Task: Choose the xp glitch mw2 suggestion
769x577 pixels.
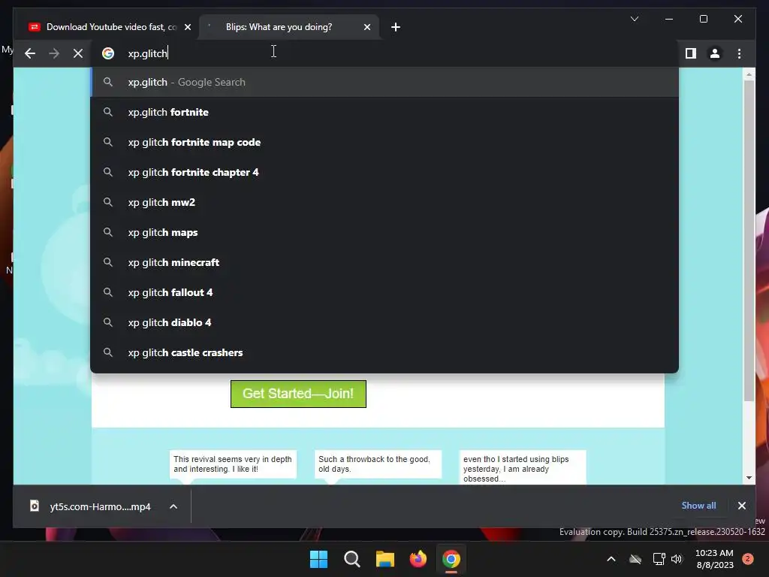Action: 384,202
